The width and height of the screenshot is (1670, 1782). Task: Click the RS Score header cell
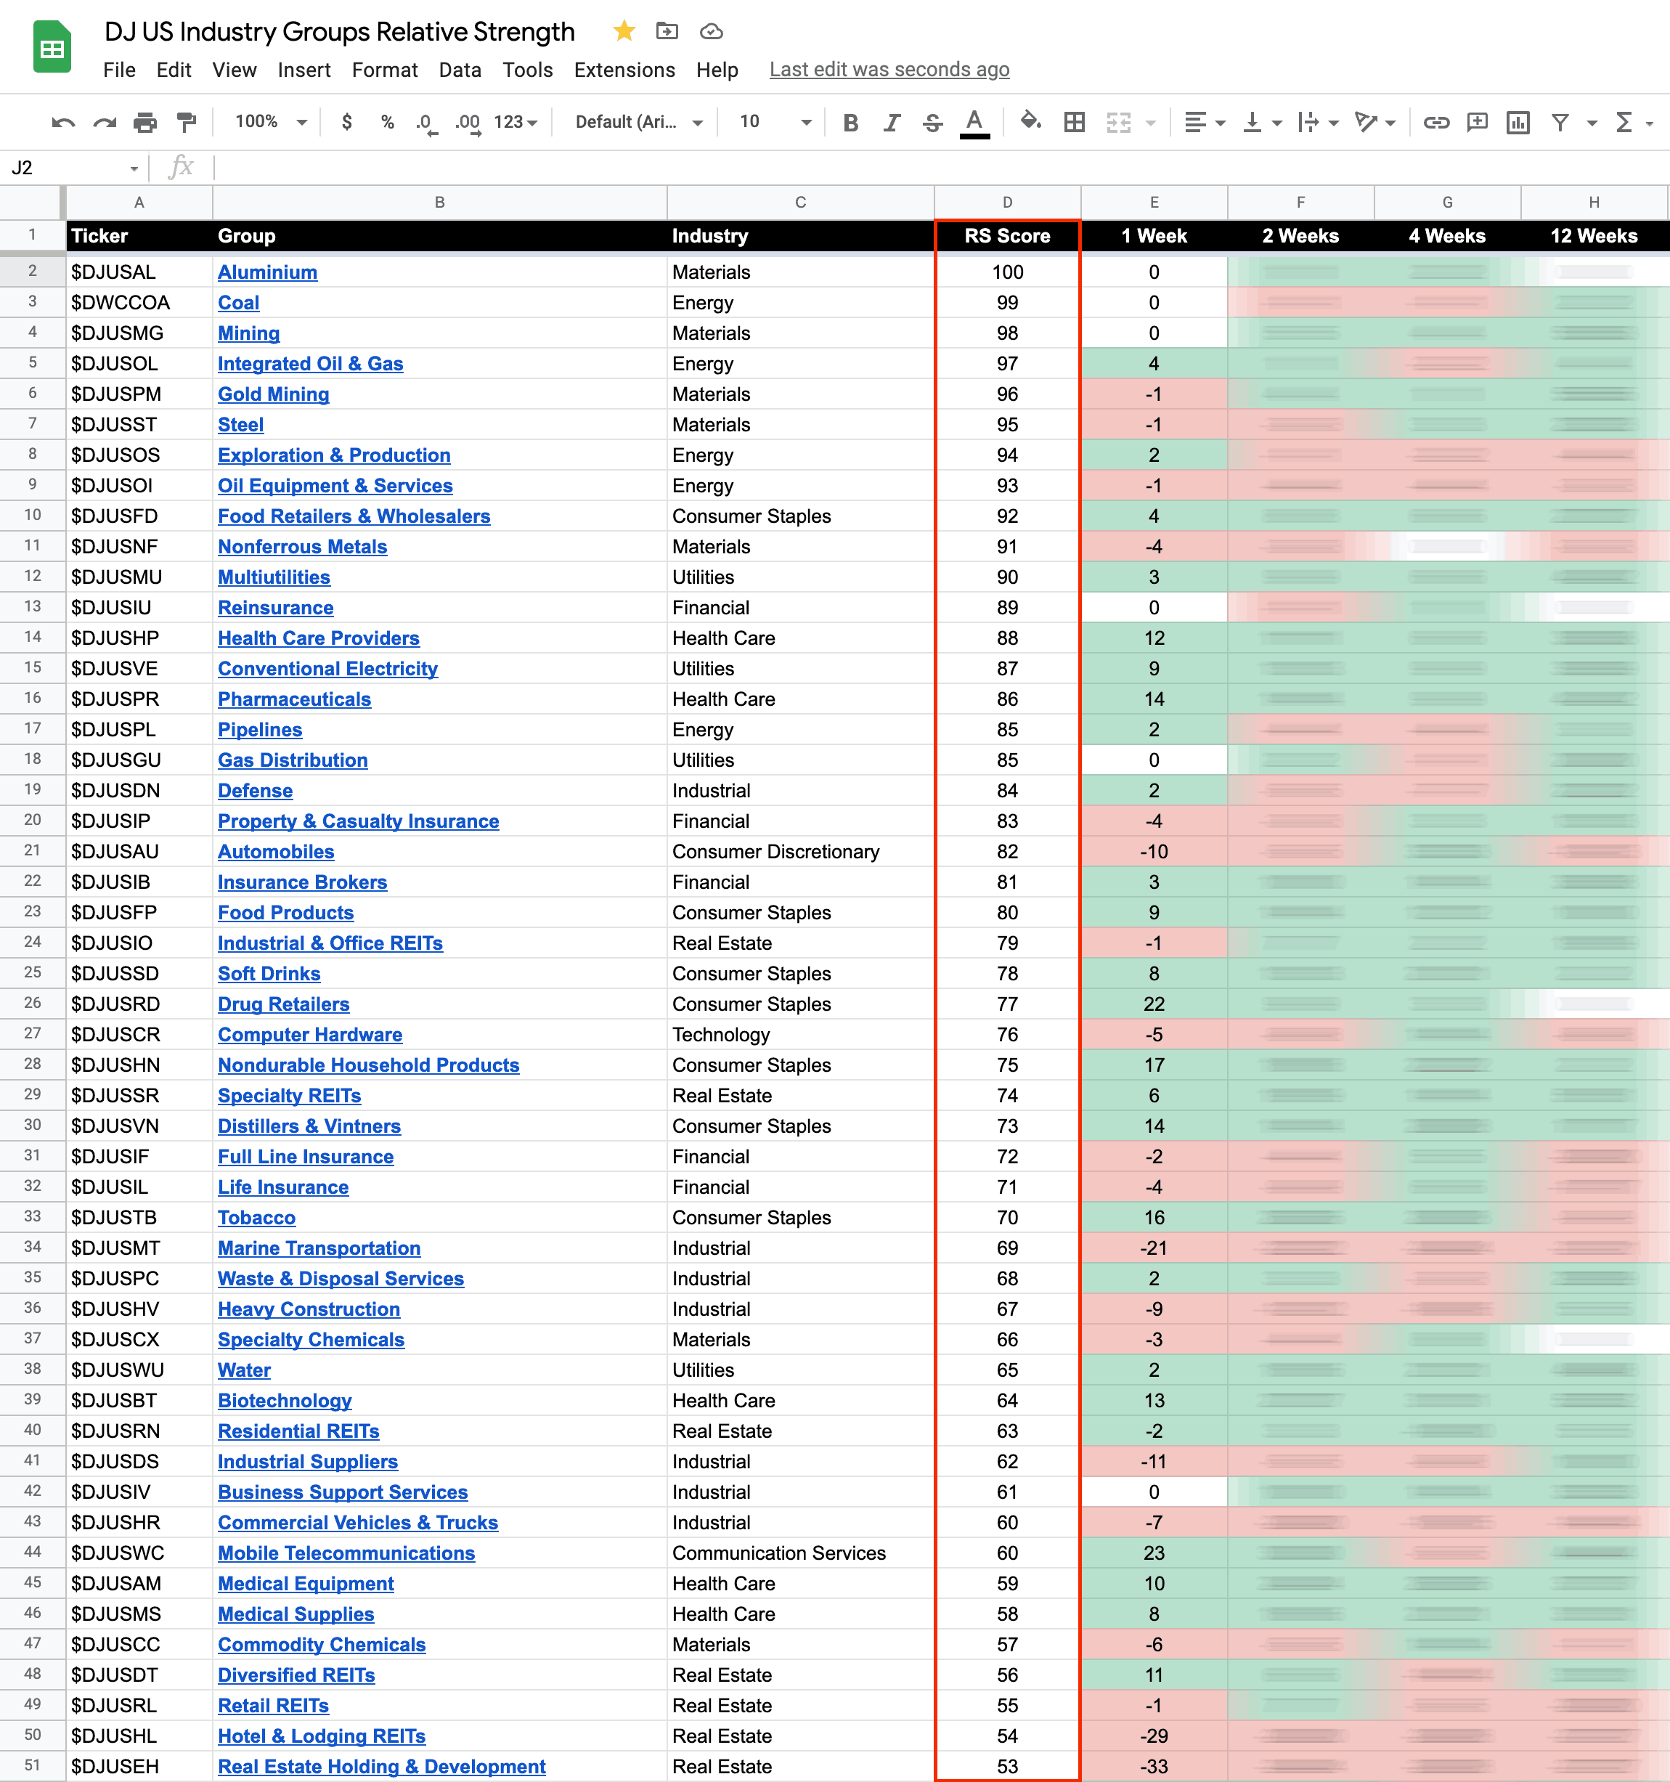pos(1008,236)
